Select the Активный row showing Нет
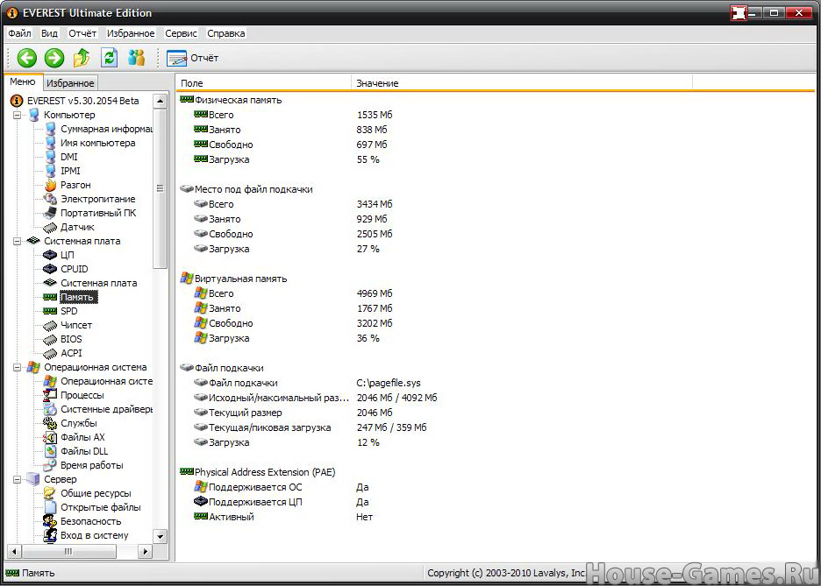This screenshot has height=586, width=821. click(x=283, y=517)
